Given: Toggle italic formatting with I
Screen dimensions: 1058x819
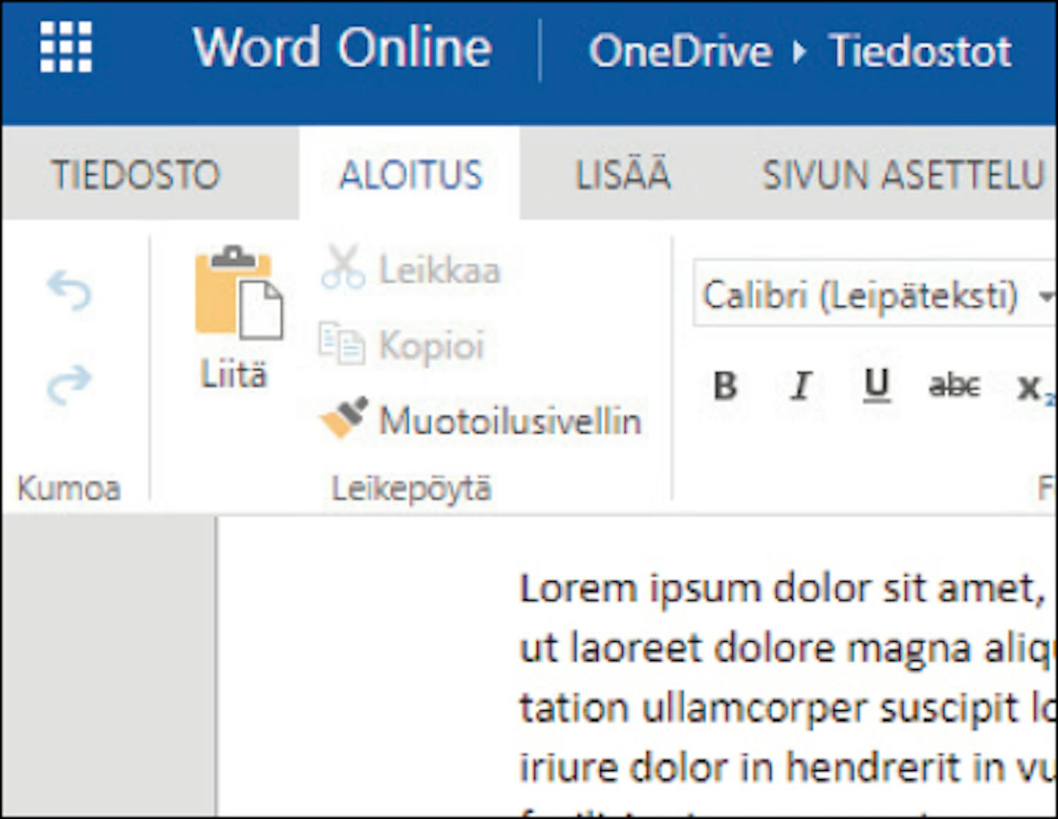Looking at the screenshot, I should [x=801, y=386].
